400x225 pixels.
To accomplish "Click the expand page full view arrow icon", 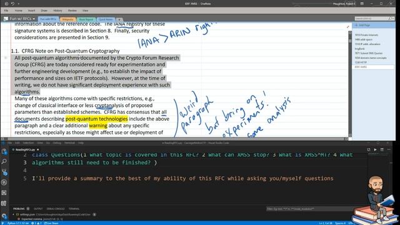I will tap(347, 27).
